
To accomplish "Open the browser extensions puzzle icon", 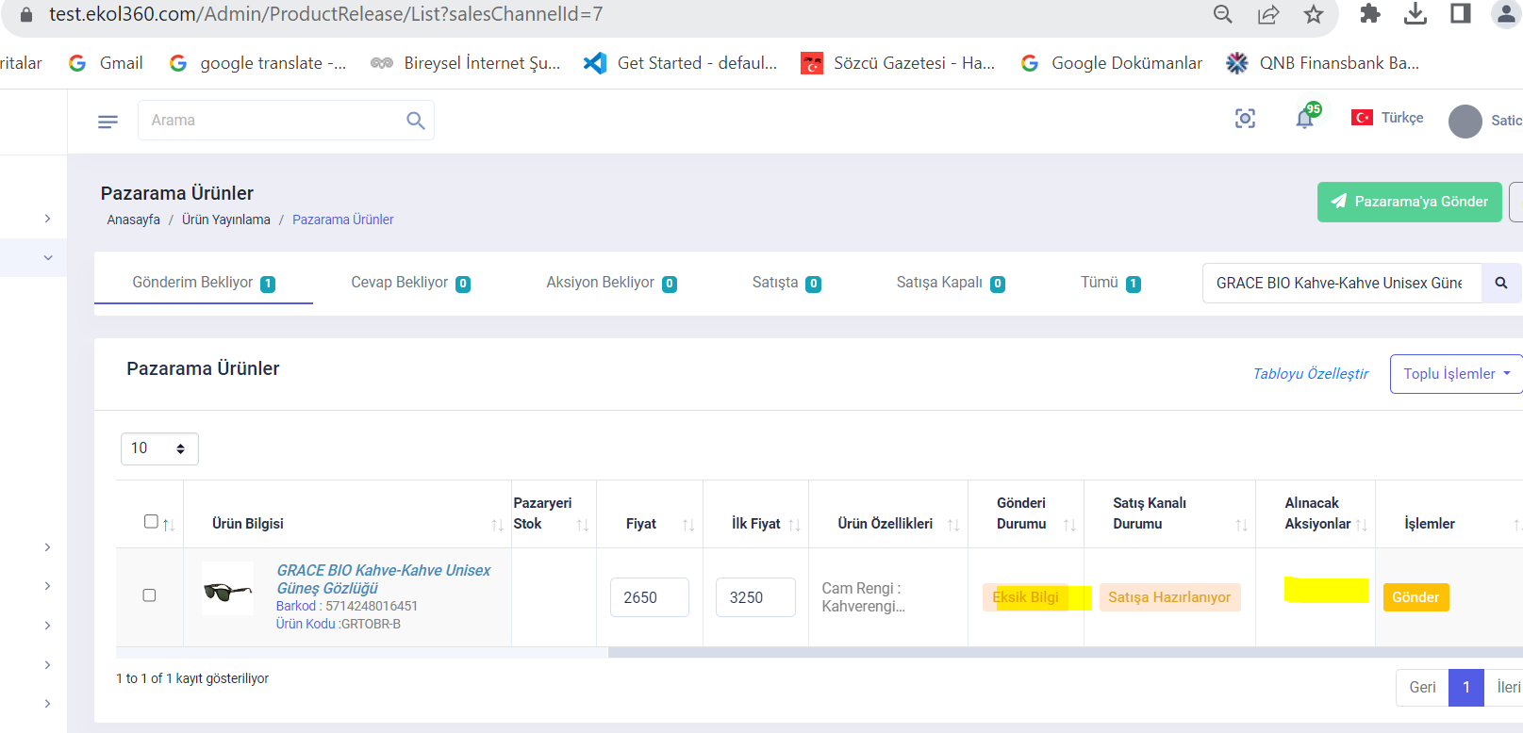I will [x=1369, y=14].
